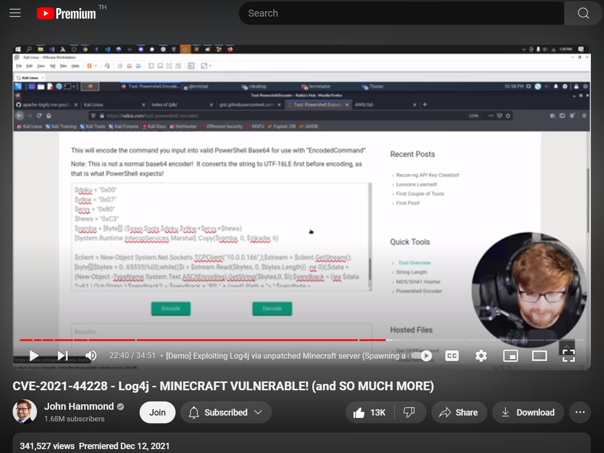Viewport: 604px width, 453px height.
Task: Select rdesktop taskbar item in video
Action: click(255, 87)
